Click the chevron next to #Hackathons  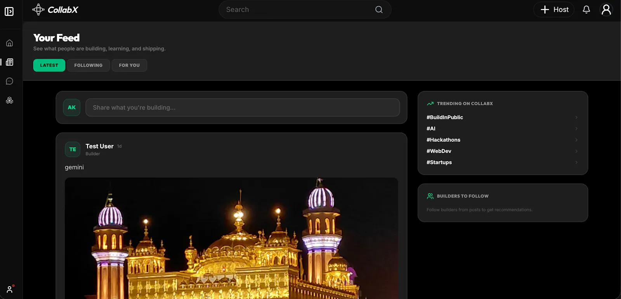576,140
